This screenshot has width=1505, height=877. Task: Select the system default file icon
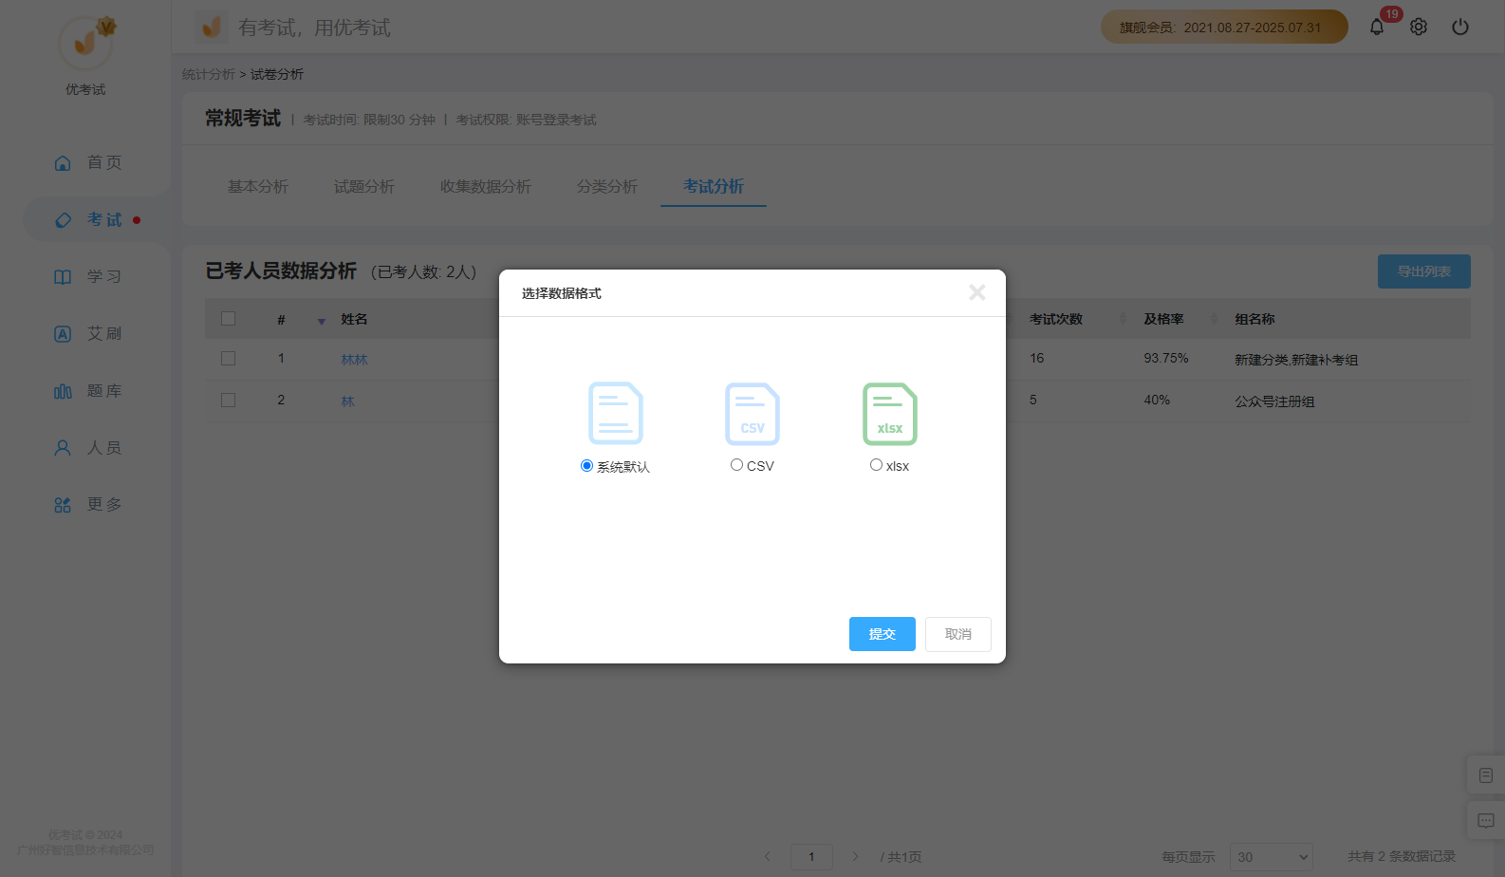click(616, 413)
